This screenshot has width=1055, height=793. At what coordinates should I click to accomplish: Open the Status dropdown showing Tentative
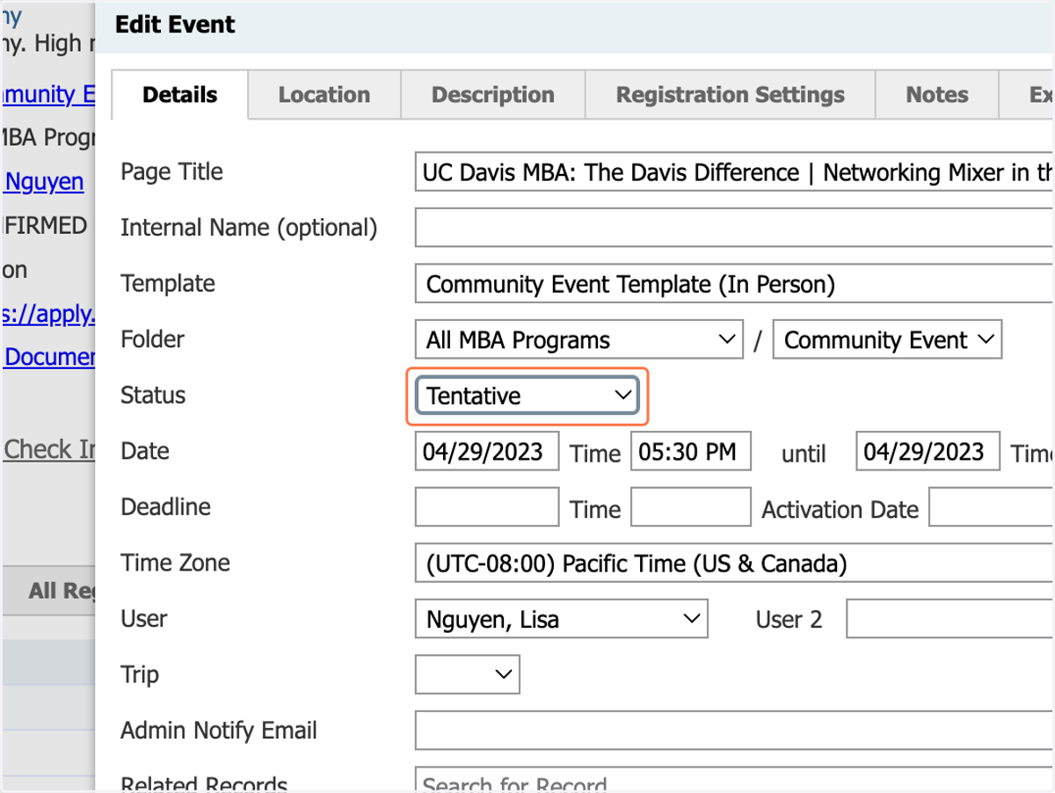527,396
